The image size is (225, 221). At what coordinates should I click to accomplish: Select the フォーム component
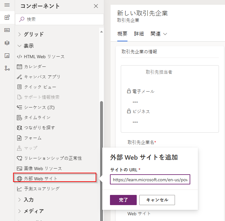33,138
